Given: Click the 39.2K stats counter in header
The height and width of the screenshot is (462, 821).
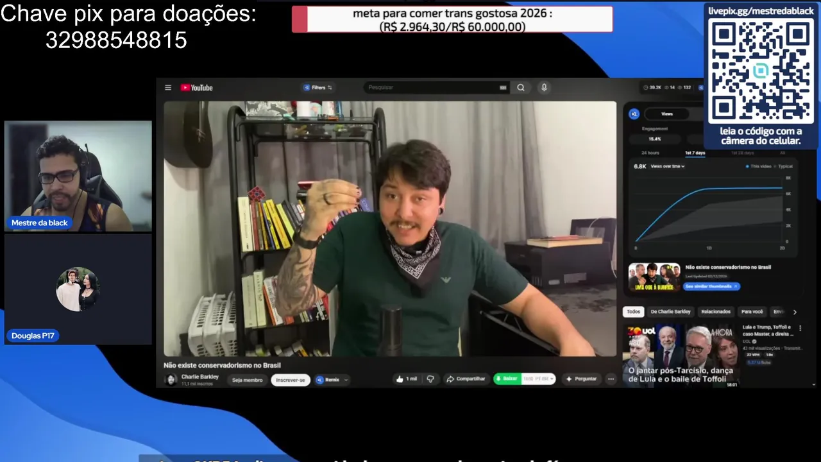Looking at the screenshot, I should [652, 88].
